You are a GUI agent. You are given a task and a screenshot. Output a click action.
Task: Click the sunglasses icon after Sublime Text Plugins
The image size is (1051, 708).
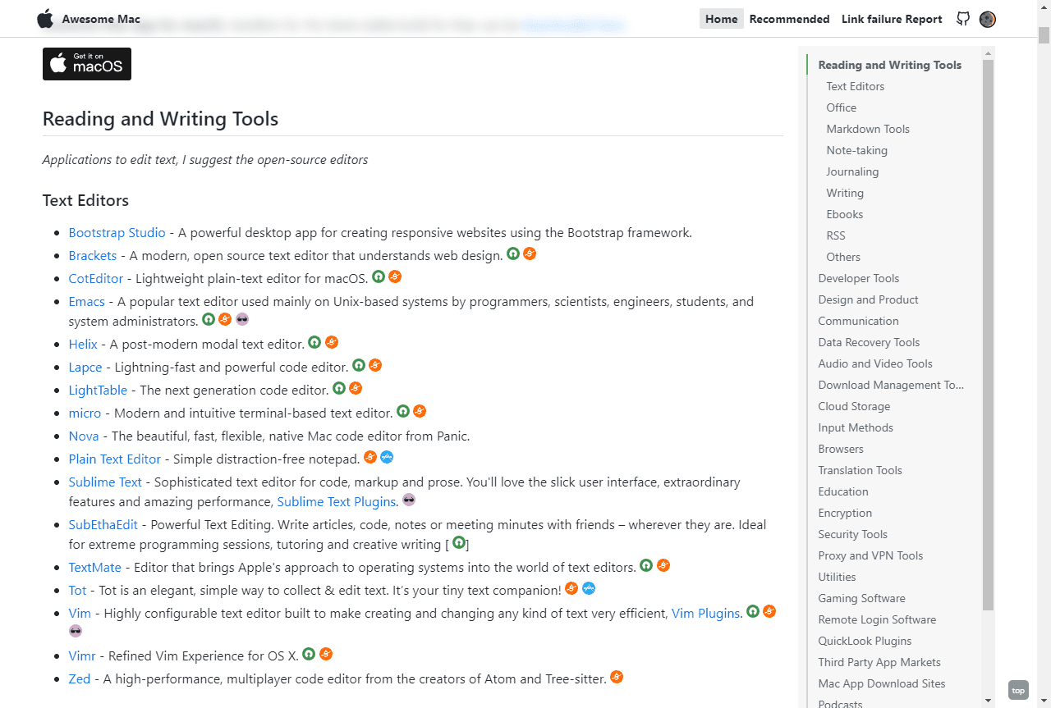pos(409,500)
